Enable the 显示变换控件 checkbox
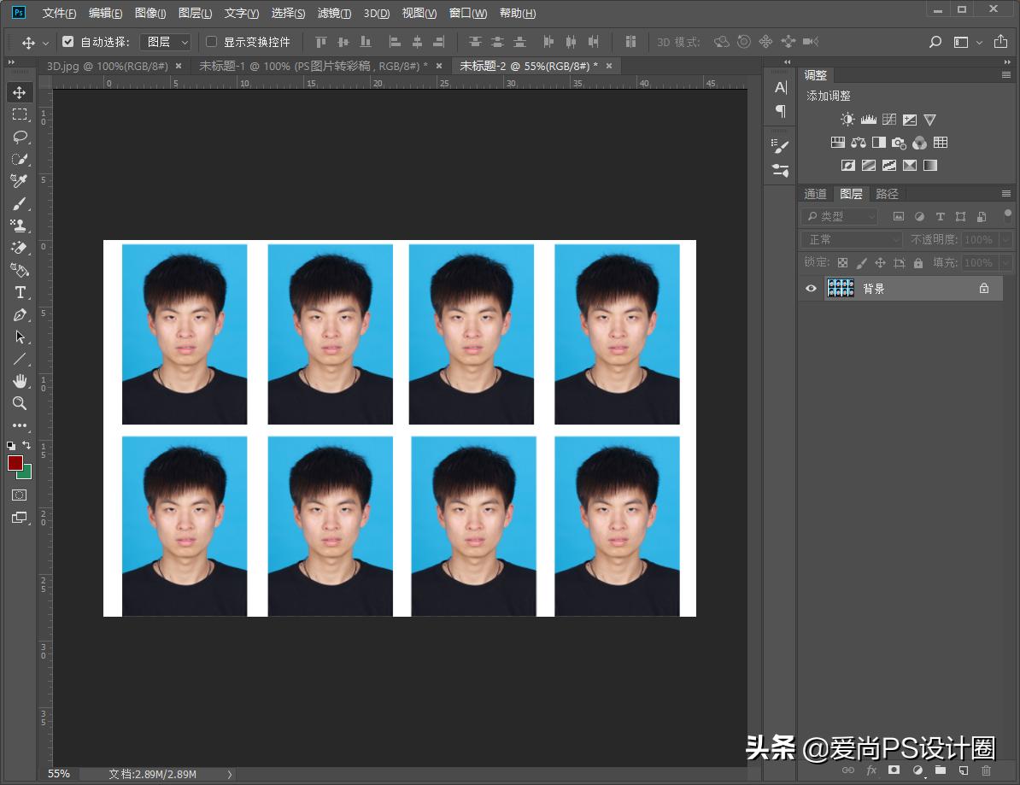The image size is (1020, 785). (212, 42)
